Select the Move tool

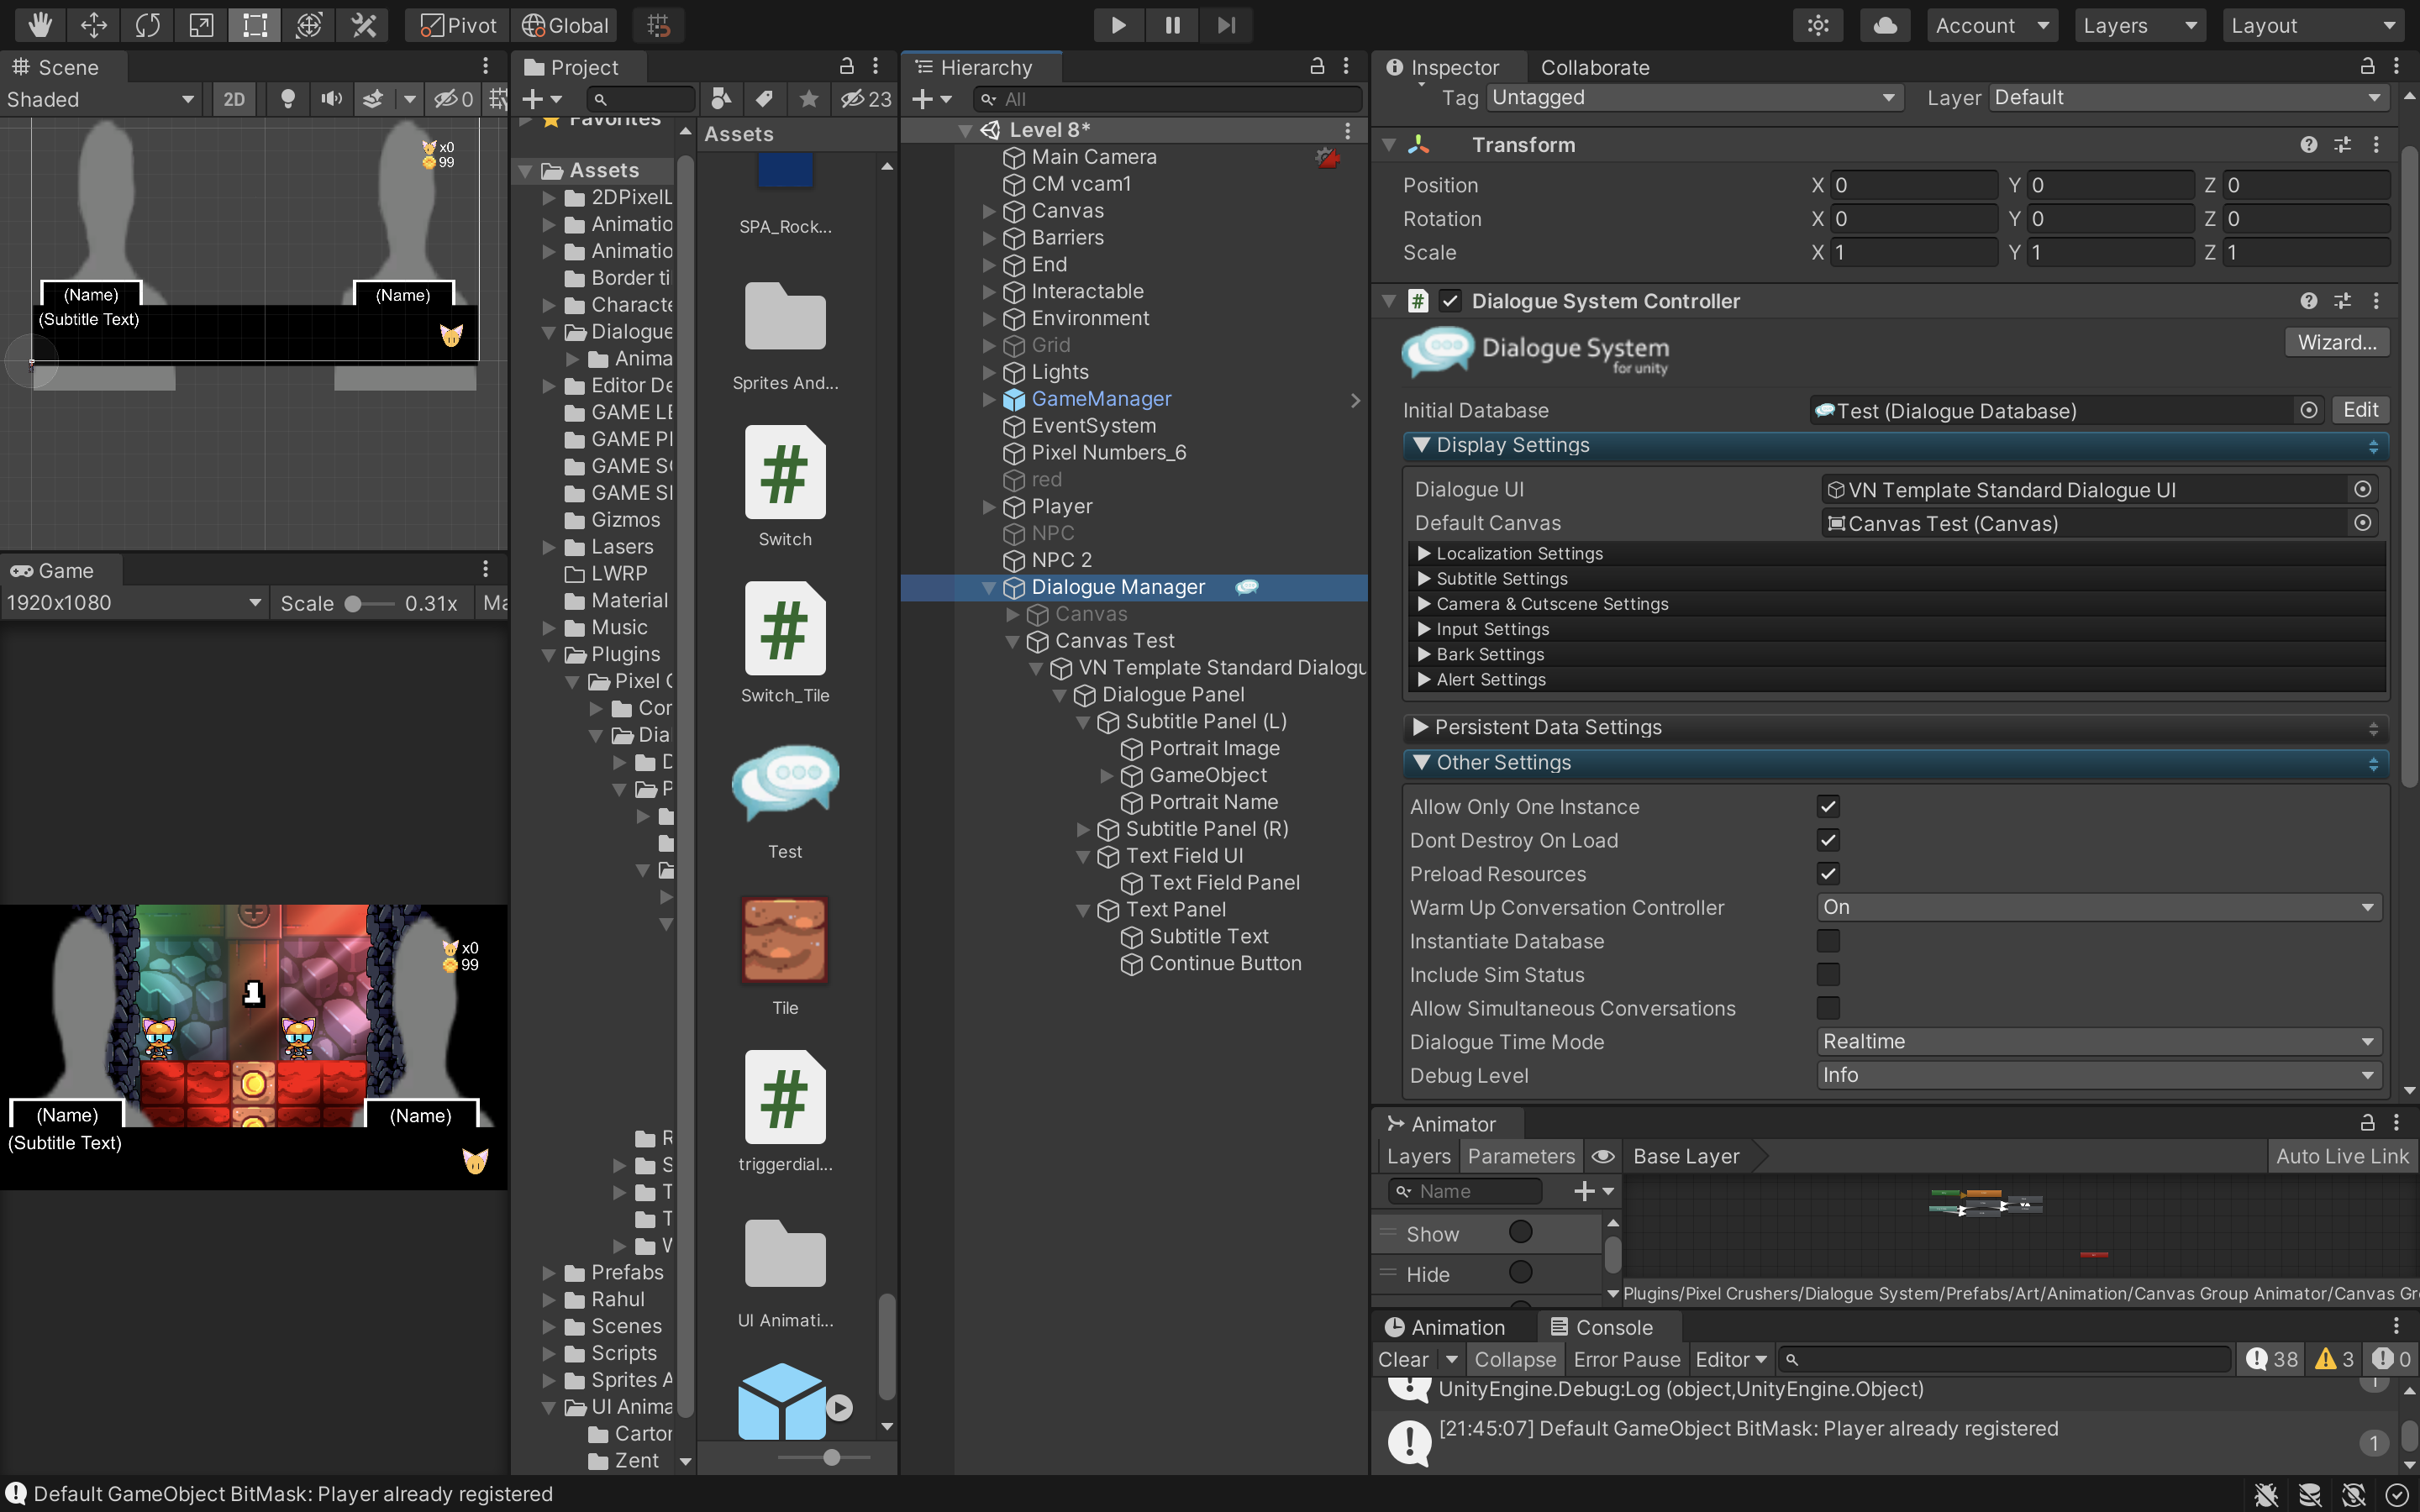(x=93, y=25)
